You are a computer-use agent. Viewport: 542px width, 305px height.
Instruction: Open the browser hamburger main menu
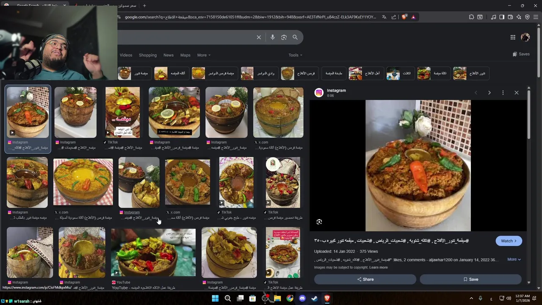coord(536,17)
